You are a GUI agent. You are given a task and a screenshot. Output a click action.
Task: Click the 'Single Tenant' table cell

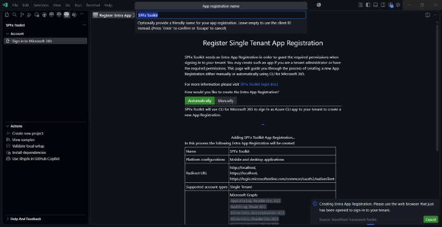pyautogui.click(x=282, y=187)
